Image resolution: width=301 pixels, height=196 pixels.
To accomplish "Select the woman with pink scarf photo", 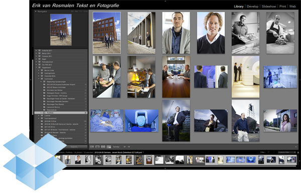I will [x=280, y=121].
